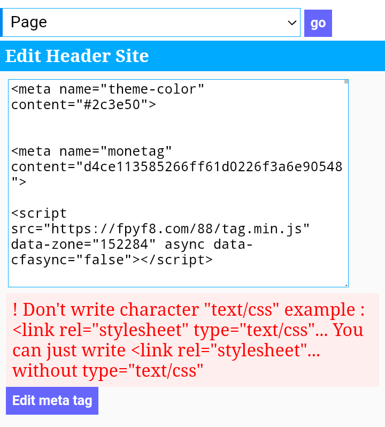The height and width of the screenshot is (427, 385).
Task: Click the cfasync="false" closing script line
Action: point(112,260)
